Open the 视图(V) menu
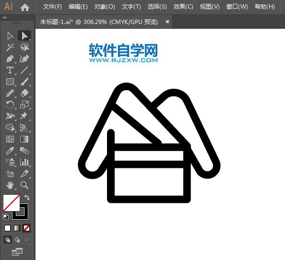Viewport: 285px width, 260px height. pos(210,7)
